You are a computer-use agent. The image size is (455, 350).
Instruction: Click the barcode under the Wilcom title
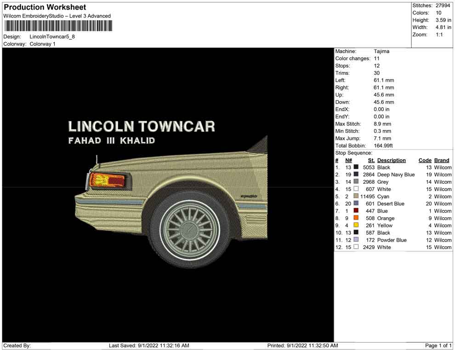pos(58,26)
